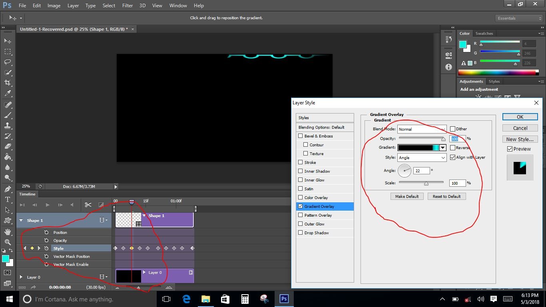The width and height of the screenshot is (546, 307).
Task: Select the Pen tool
Action: 8,189
